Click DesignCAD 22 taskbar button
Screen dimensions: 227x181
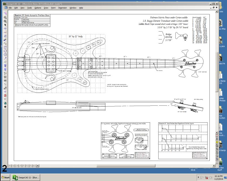pyautogui.click(x=26, y=177)
